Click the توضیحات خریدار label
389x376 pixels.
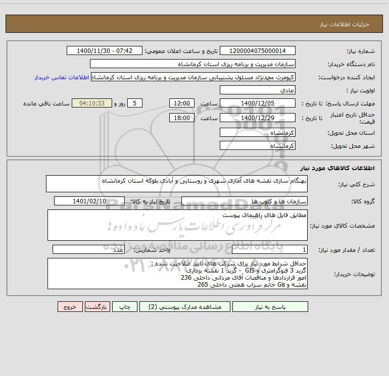[x=355, y=274]
